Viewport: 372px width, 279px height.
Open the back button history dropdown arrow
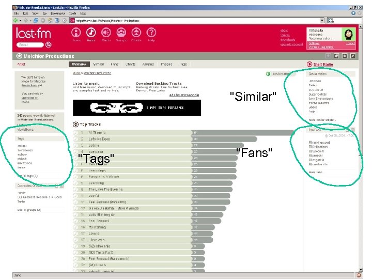point(20,21)
